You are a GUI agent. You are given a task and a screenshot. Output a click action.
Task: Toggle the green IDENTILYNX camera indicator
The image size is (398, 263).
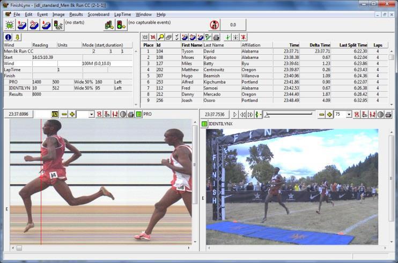pos(204,124)
